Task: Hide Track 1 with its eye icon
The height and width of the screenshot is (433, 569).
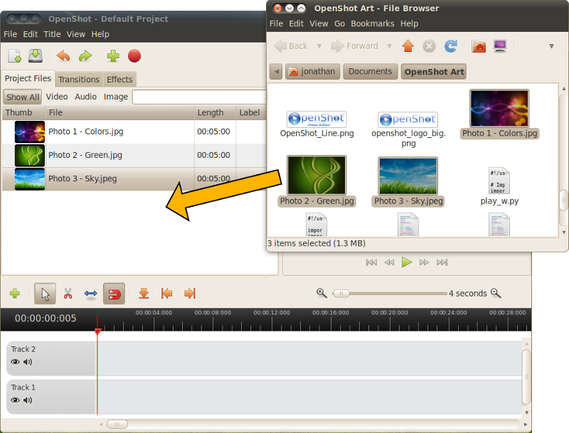Action: (x=15, y=400)
